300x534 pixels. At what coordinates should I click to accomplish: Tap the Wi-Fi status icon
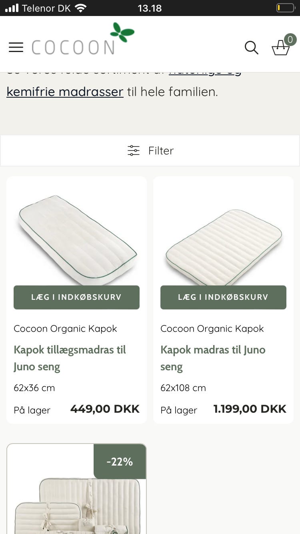tap(80, 8)
